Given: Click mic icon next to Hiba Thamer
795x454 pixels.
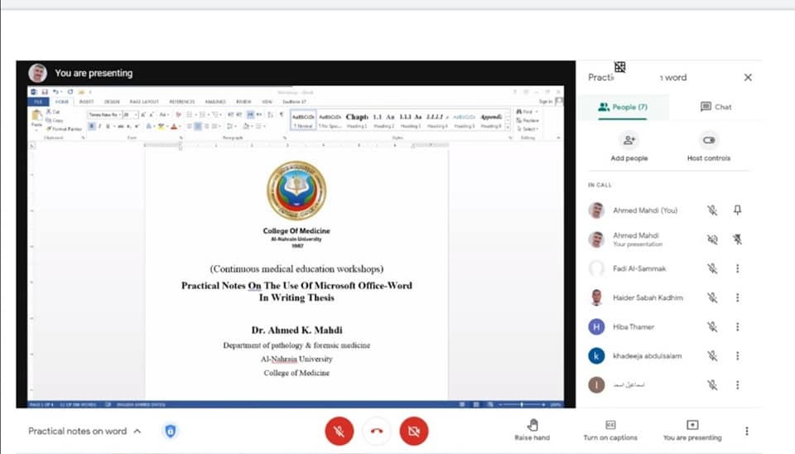Looking at the screenshot, I should (712, 326).
